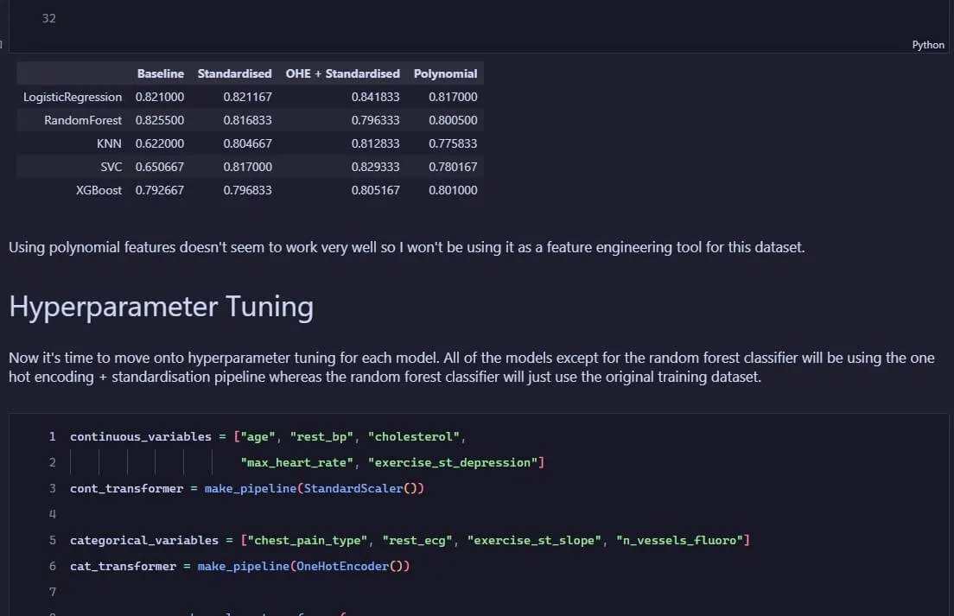The image size is (954, 616).
Task: Click line number 5 in the code cell
Action: click(52, 540)
